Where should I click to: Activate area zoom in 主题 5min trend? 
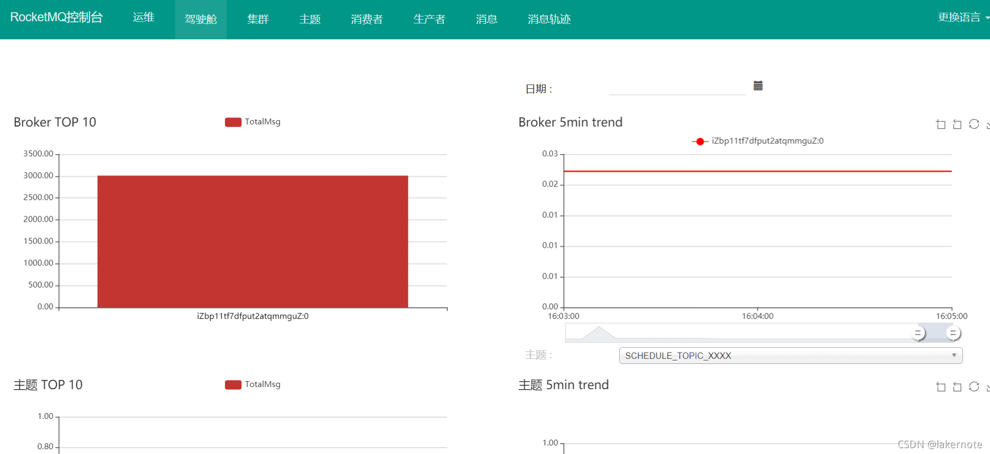(x=941, y=386)
